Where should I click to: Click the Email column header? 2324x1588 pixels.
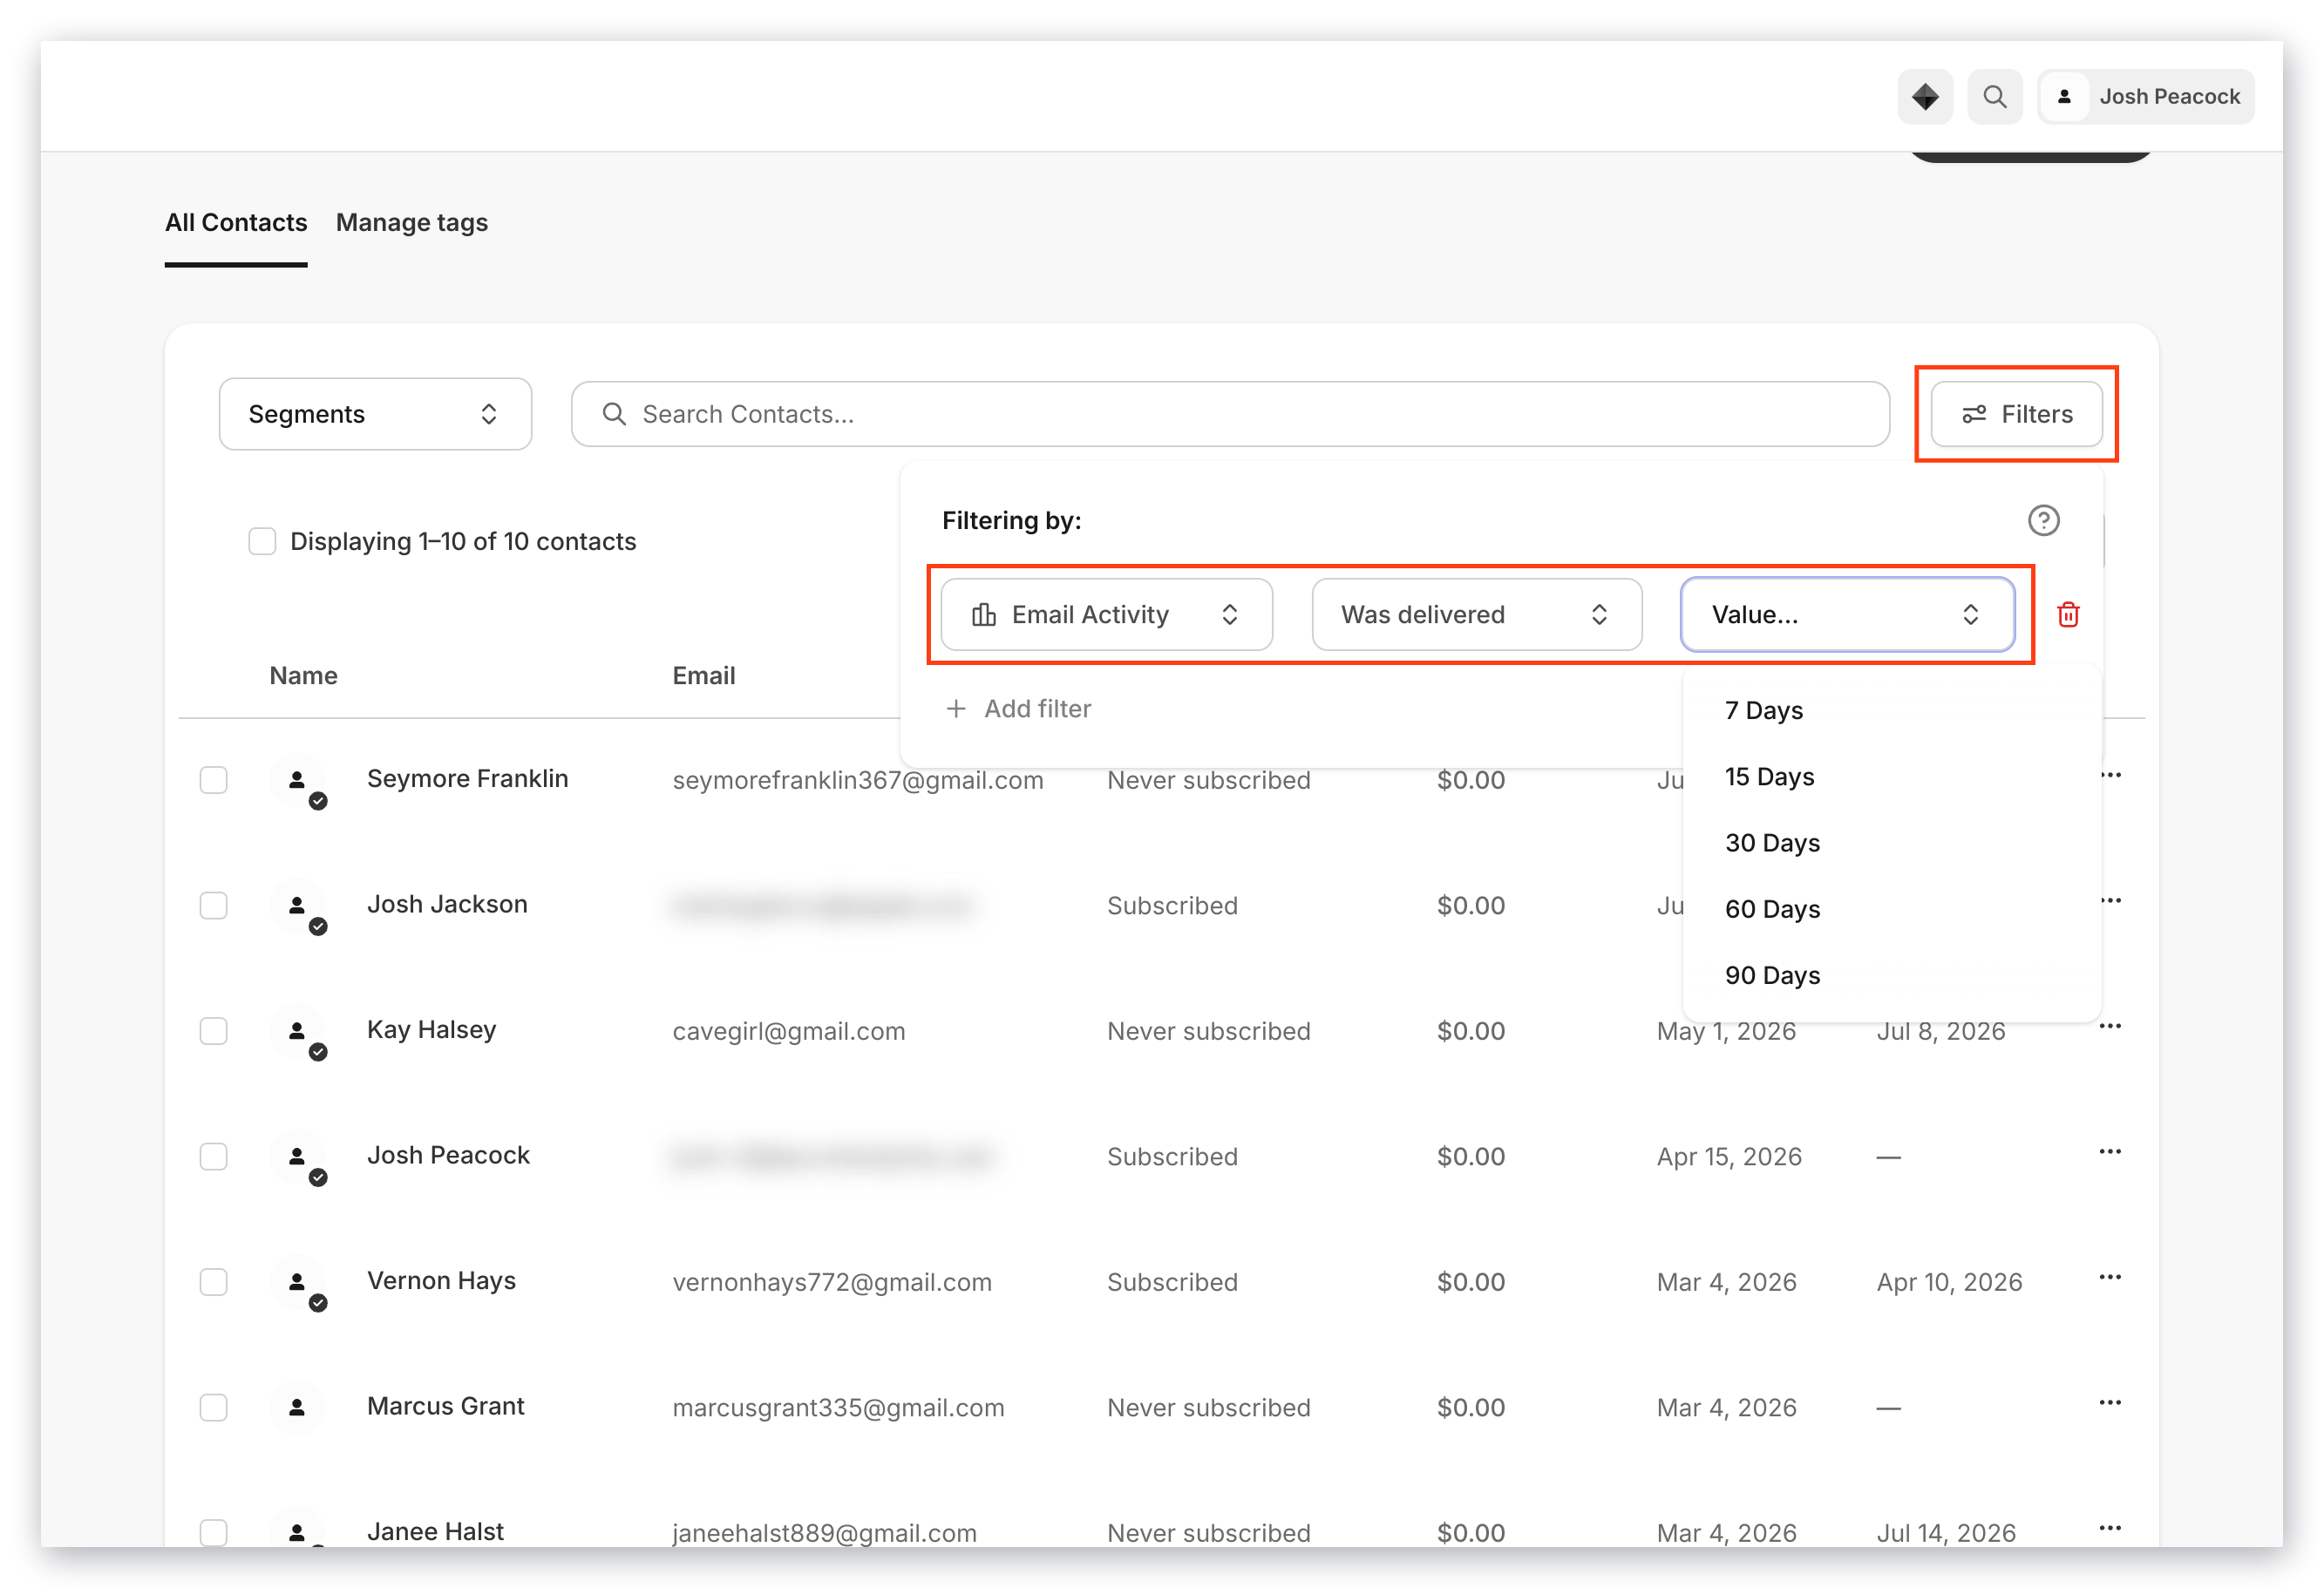coord(703,675)
